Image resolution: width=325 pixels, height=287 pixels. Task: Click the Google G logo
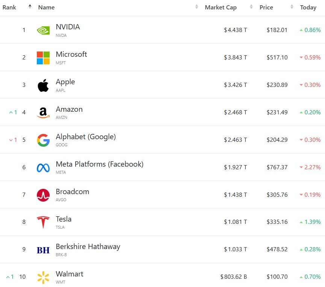tap(43, 140)
